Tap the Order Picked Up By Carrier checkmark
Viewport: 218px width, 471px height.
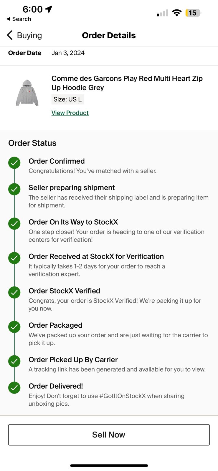[x=14, y=361]
